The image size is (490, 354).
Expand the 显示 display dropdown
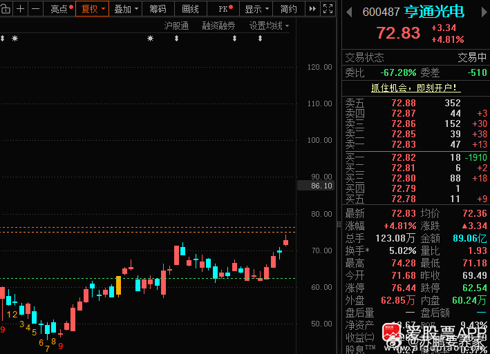coord(256,9)
